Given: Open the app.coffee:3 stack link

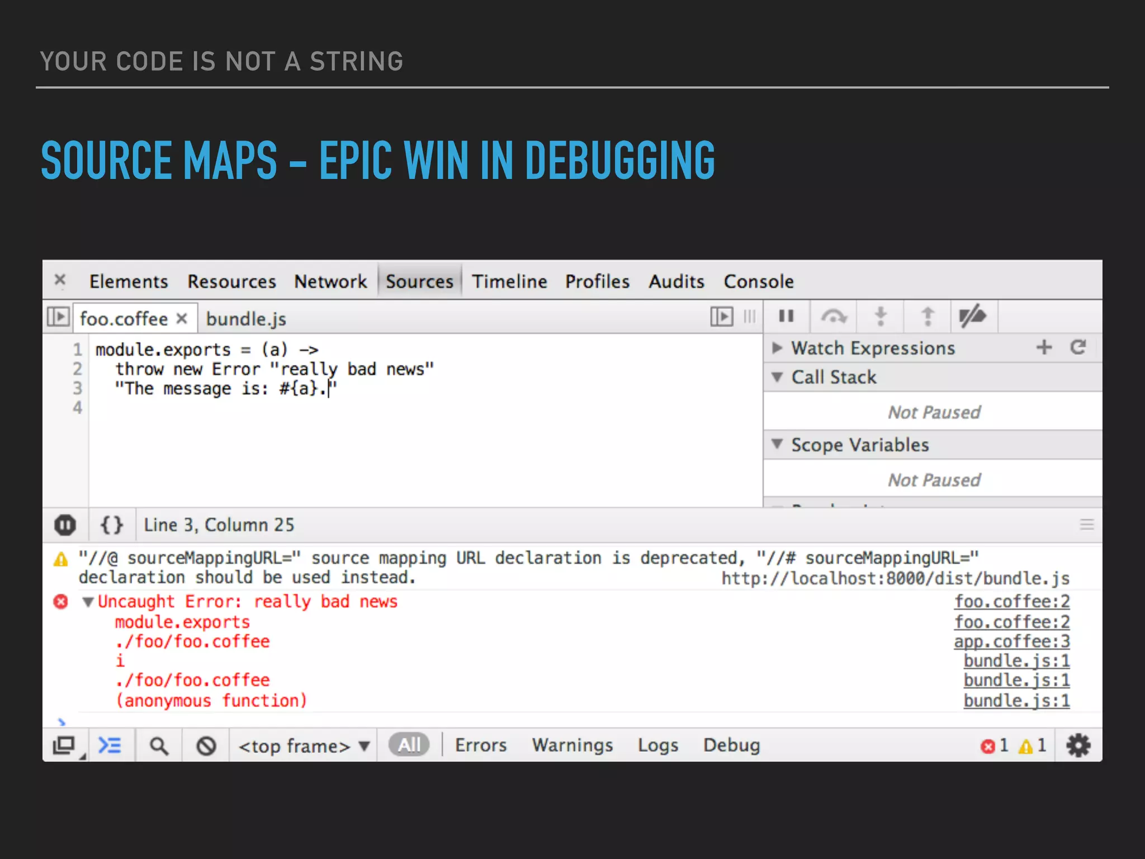Looking at the screenshot, I should [1011, 641].
